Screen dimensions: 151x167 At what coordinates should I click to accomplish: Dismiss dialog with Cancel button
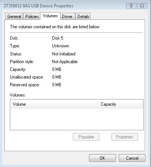coord(132,158)
